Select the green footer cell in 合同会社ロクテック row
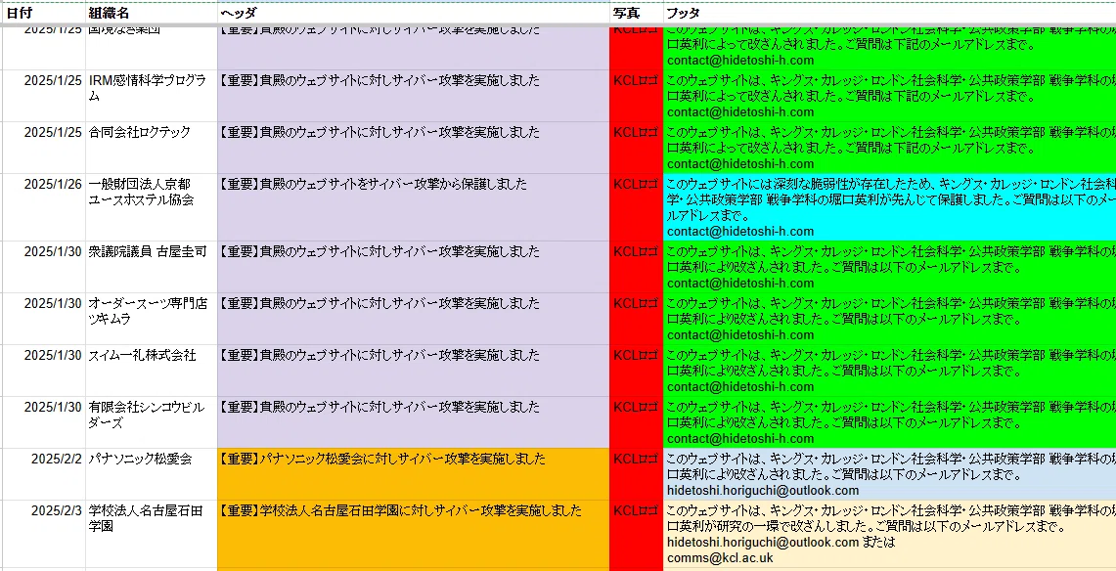 tap(890, 148)
